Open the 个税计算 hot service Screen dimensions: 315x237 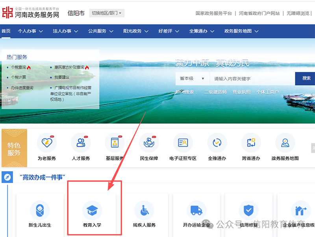tap(19, 77)
